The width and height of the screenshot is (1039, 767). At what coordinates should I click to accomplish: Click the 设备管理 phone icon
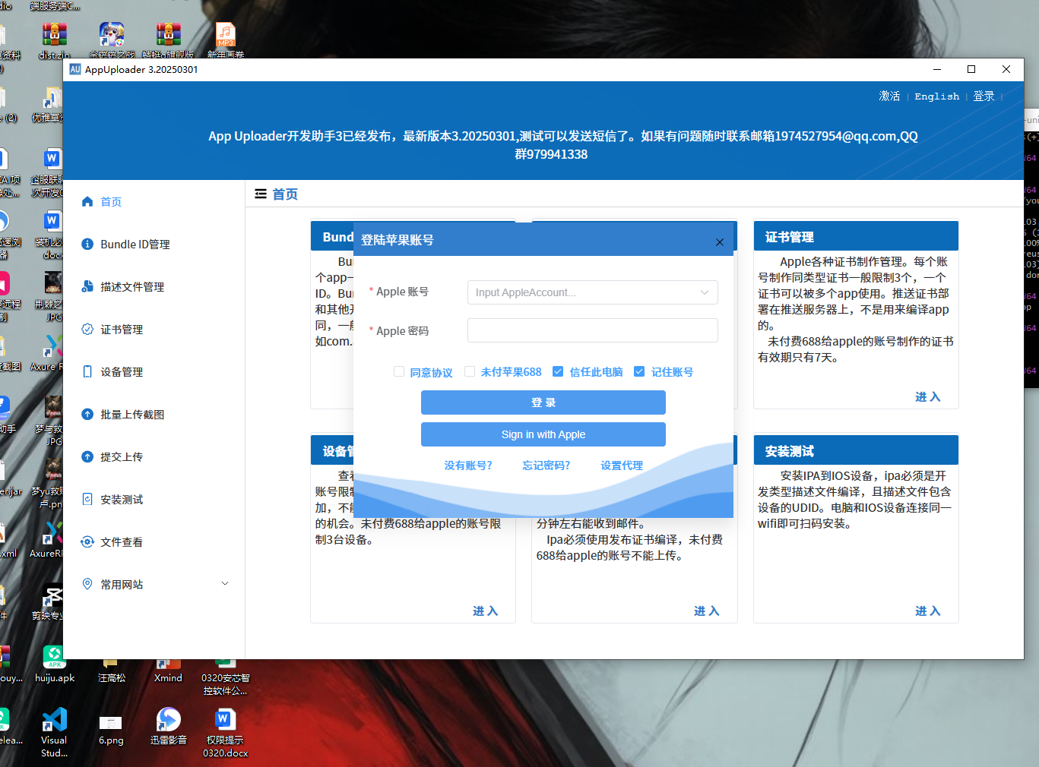[x=87, y=372]
